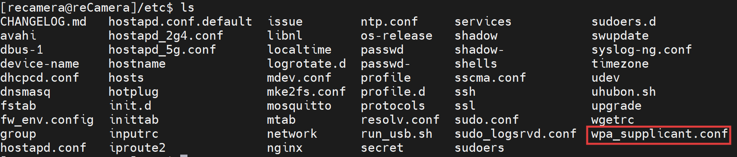Click the mosquitto directory name
737x157 pixels.
tap(299, 106)
